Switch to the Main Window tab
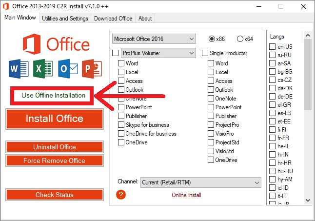The image size is (315, 221). 20,18
